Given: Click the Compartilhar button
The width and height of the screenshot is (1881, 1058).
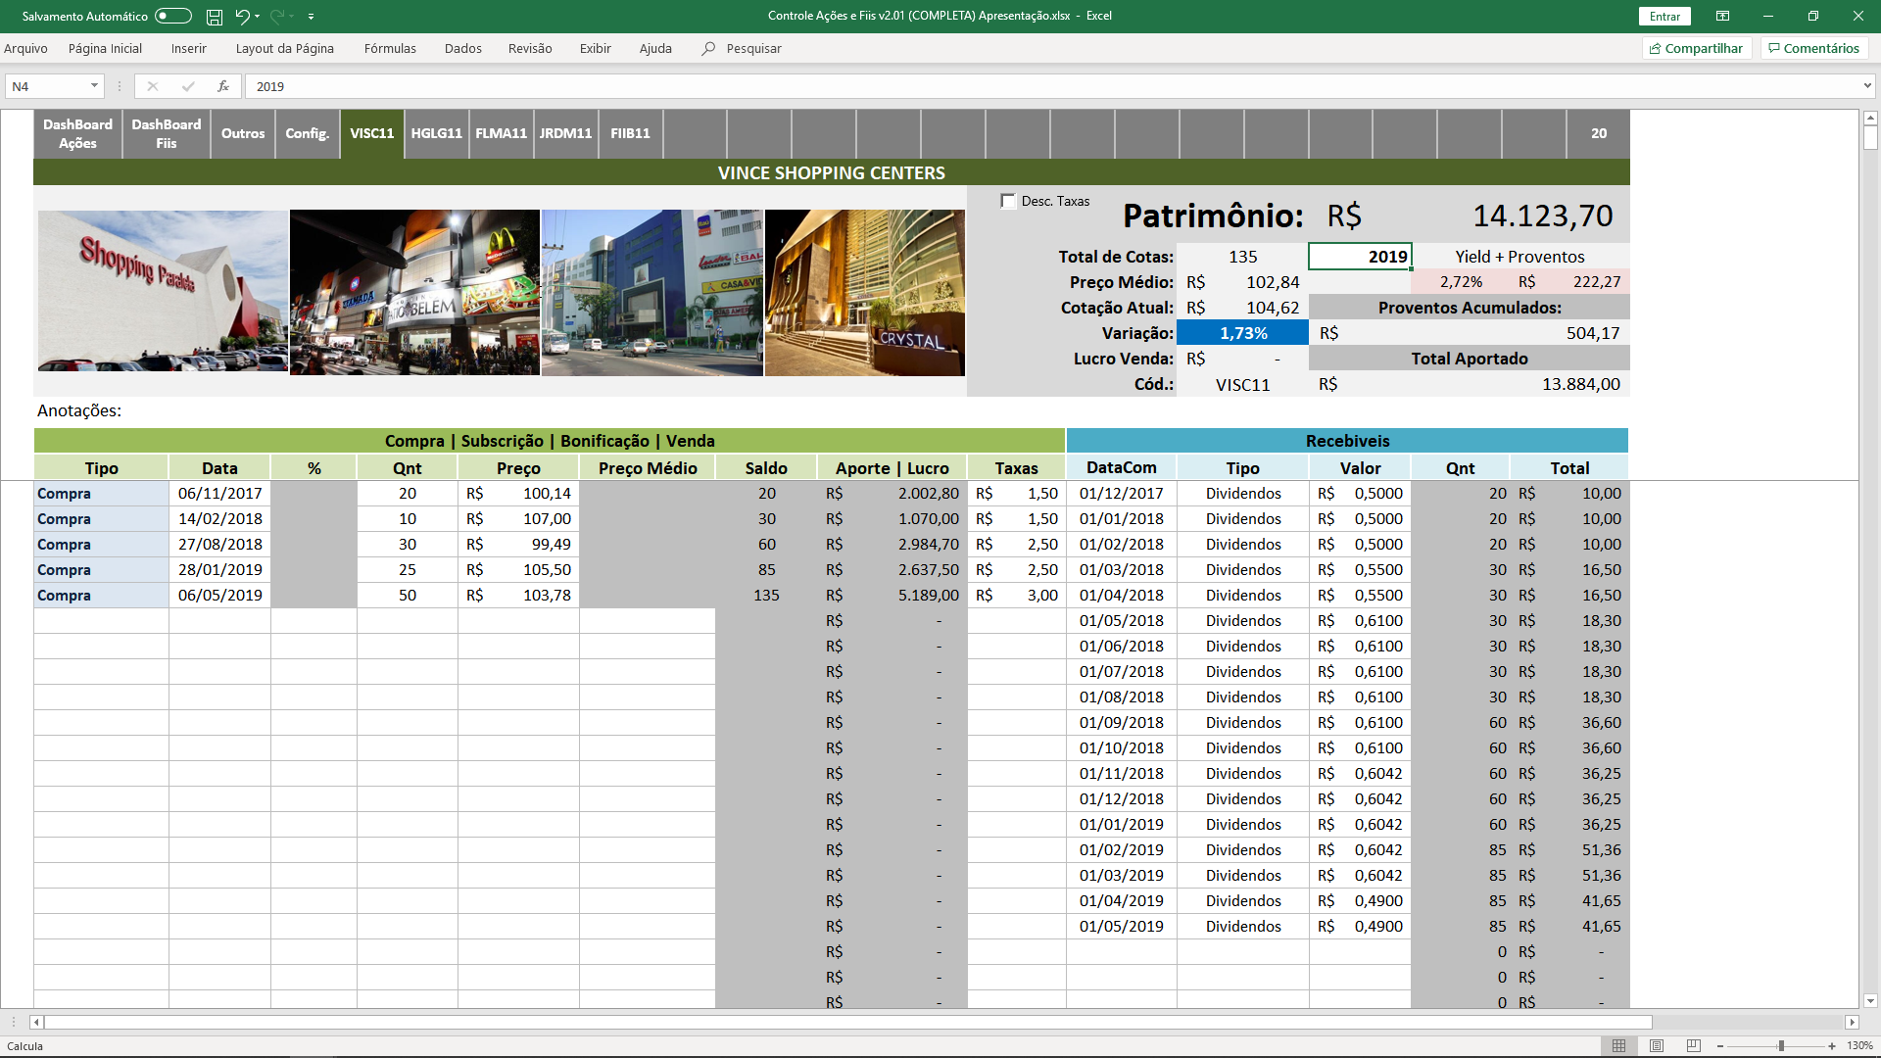Looking at the screenshot, I should tap(1696, 48).
